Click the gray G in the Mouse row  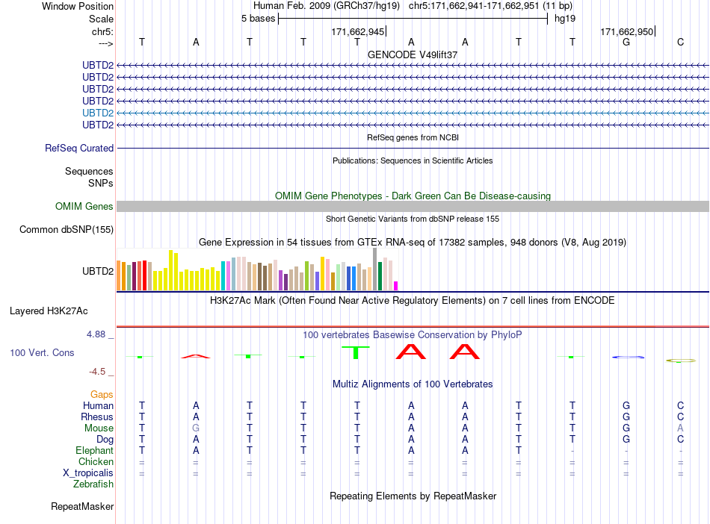[196, 428]
